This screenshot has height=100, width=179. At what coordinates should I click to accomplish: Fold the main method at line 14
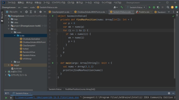[x=57, y=63]
